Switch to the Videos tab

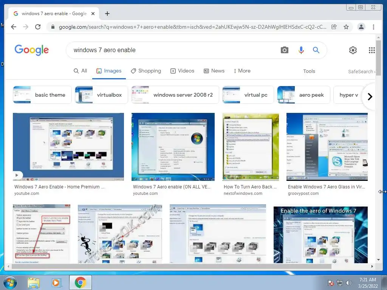pos(183,71)
